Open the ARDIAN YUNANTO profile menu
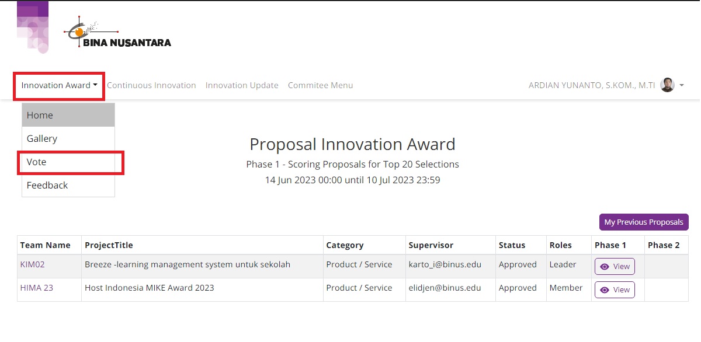 pos(592,85)
